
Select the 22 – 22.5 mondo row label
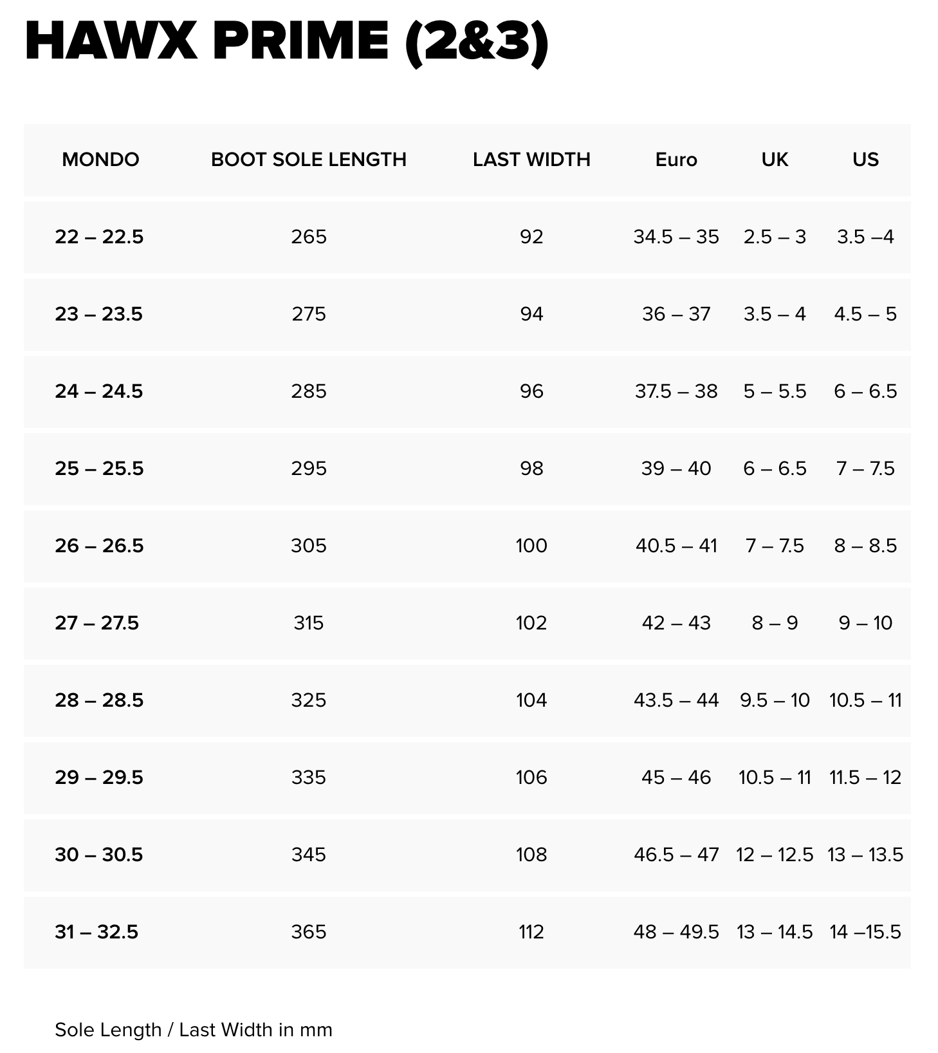[99, 237]
